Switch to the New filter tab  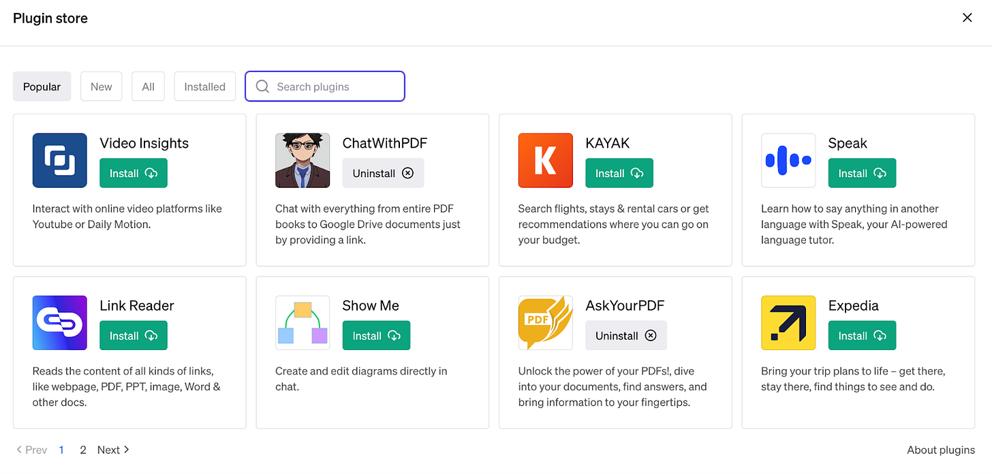[x=102, y=86]
